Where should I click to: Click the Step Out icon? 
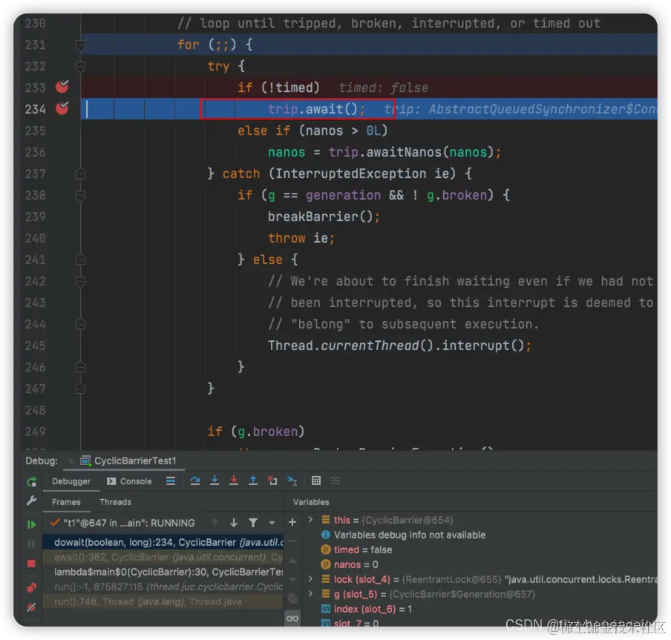[x=253, y=481]
